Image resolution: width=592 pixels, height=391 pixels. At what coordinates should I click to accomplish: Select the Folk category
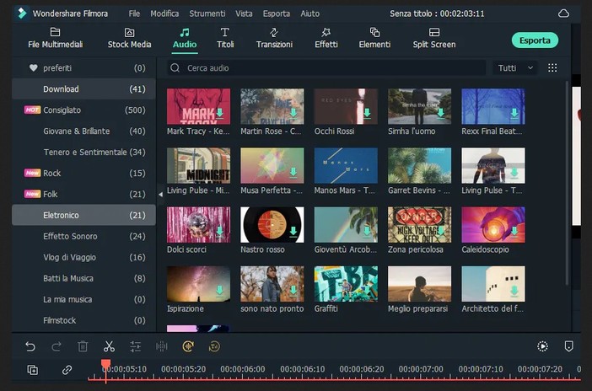pyautogui.click(x=83, y=195)
